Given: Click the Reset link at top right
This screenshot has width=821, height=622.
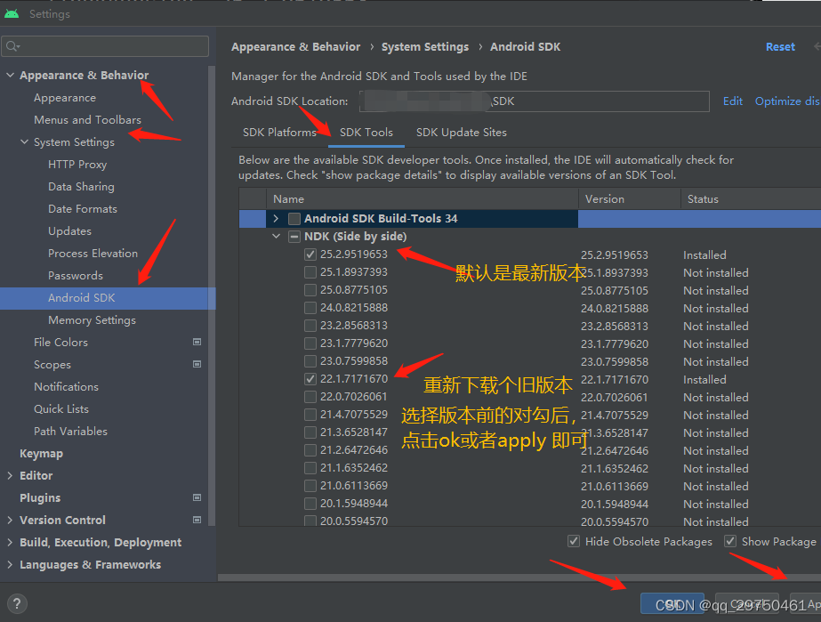Looking at the screenshot, I should (x=780, y=46).
